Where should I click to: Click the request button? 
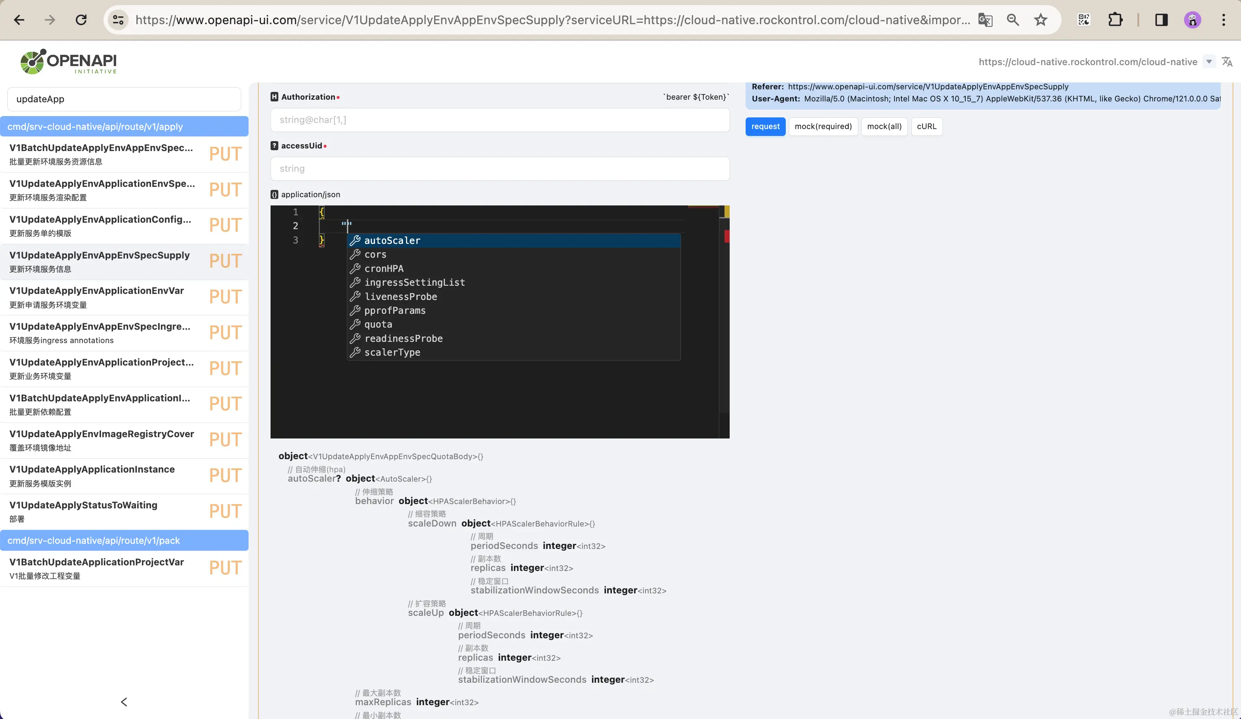pyautogui.click(x=765, y=126)
